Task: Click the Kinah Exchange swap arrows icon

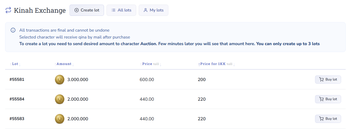Action: (8, 10)
